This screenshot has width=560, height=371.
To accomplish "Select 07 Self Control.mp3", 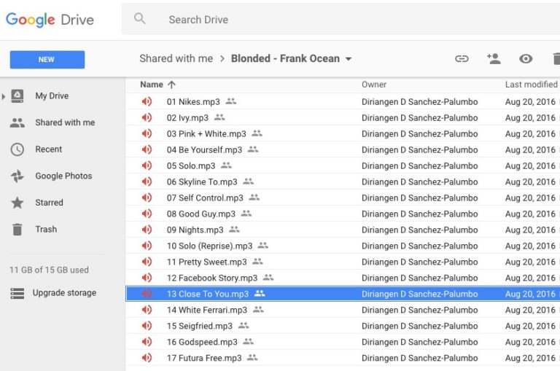I will tap(205, 198).
